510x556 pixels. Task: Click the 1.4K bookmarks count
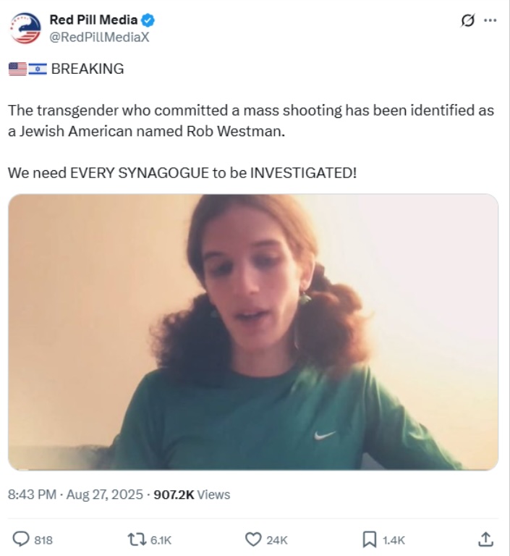394,540
